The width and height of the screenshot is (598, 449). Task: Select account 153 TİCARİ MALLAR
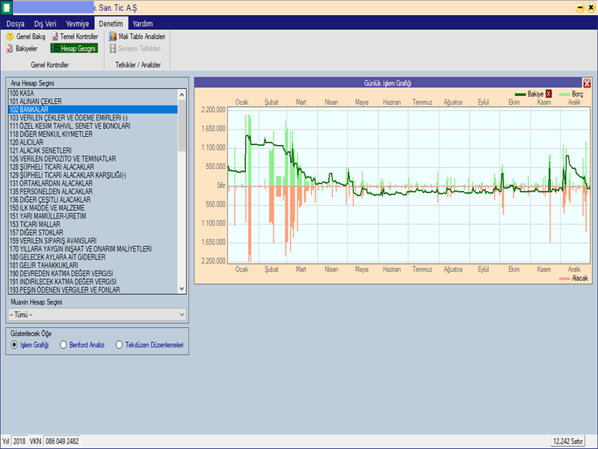pyautogui.click(x=93, y=224)
